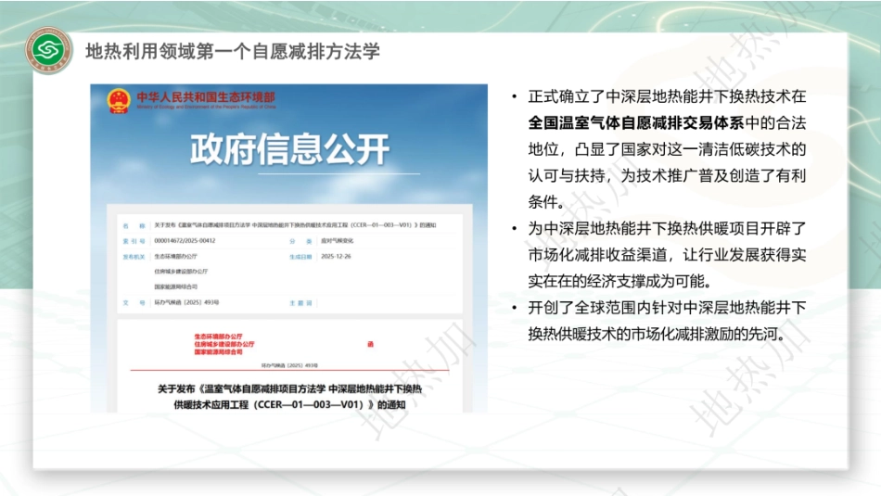881x496 pixels.
Task: Click the national emblem icon in the screenshot
Action: click(x=119, y=101)
